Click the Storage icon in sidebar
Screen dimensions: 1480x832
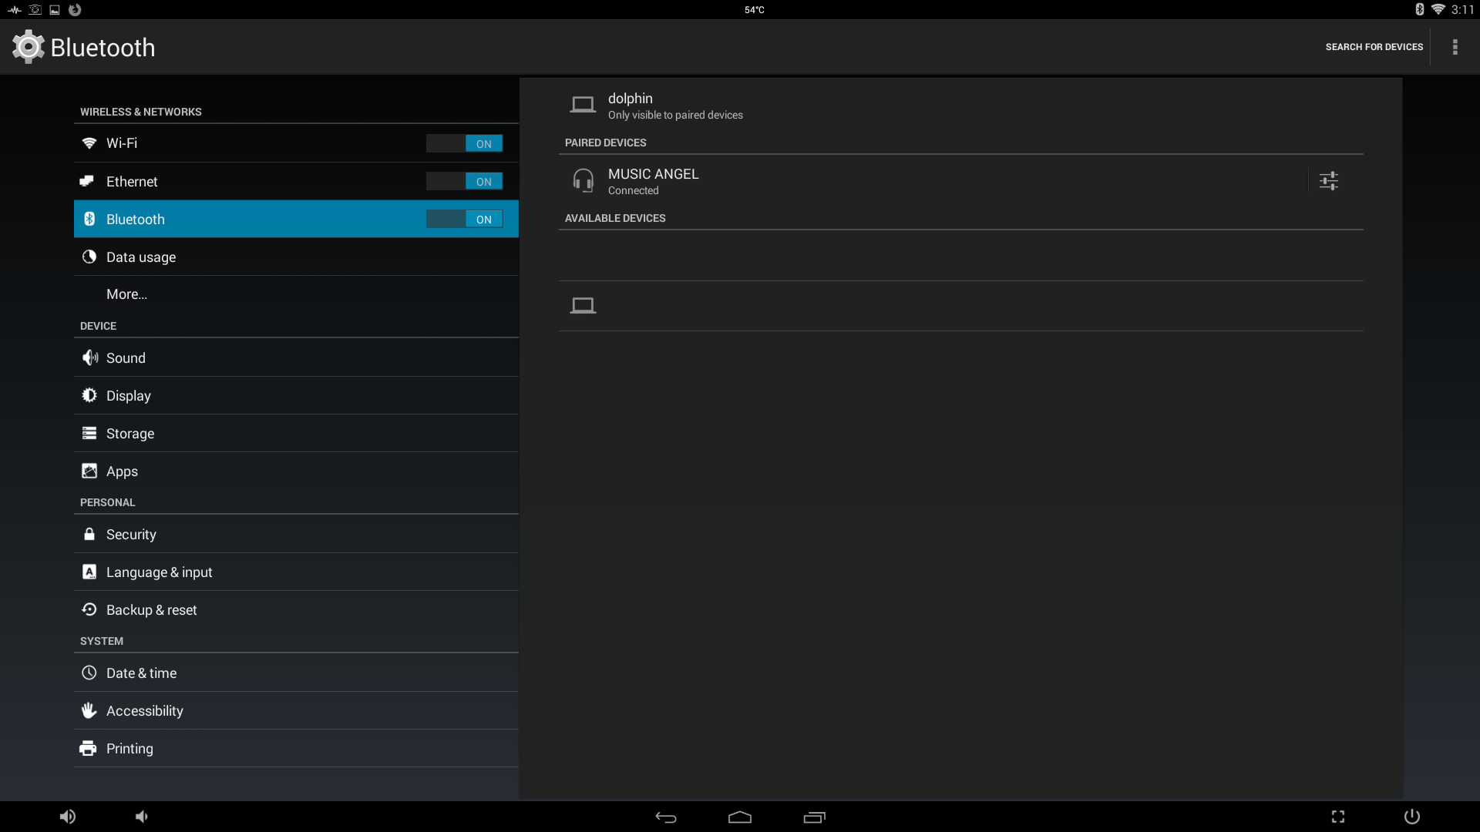pos(89,433)
